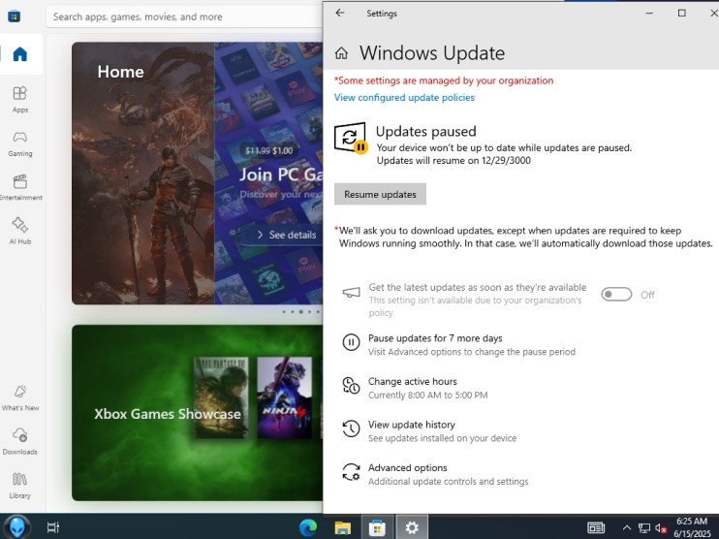
Task: Open Task View on taskbar
Action: pyautogui.click(x=53, y=527)
